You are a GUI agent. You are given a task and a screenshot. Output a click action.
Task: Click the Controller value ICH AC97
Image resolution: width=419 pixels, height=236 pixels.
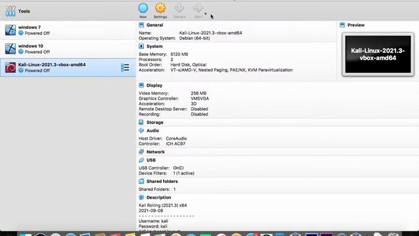click(x=175, y=144)
